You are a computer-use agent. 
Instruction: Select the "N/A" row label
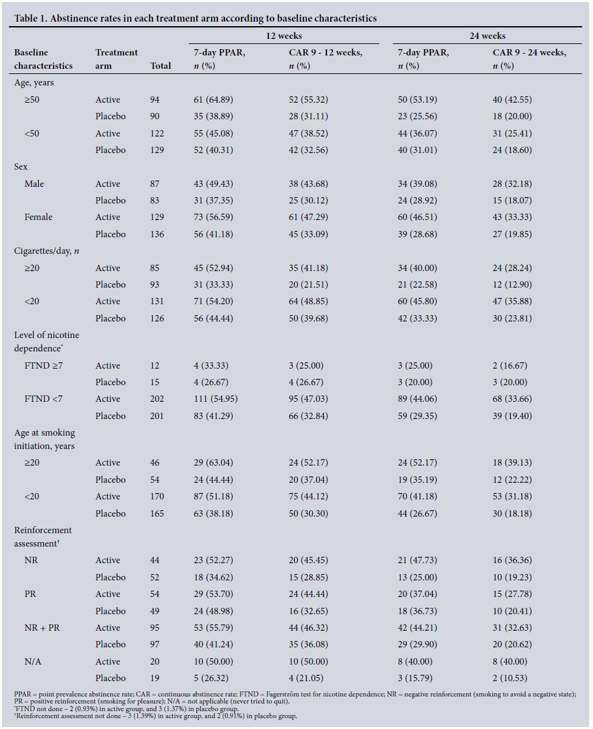point(33,661)
